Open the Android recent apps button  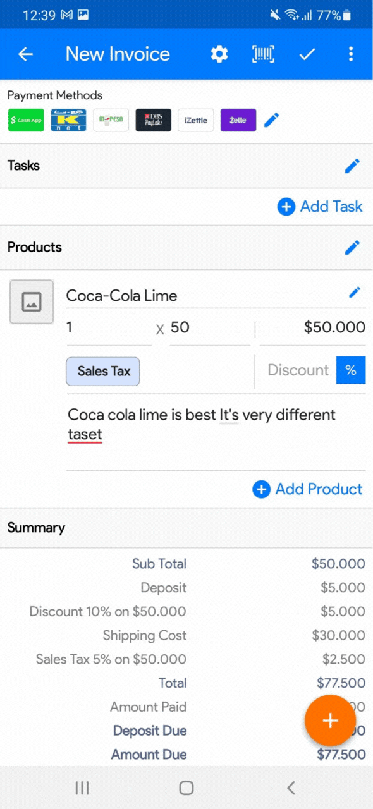pyautogui.click(x=82, y=788)
